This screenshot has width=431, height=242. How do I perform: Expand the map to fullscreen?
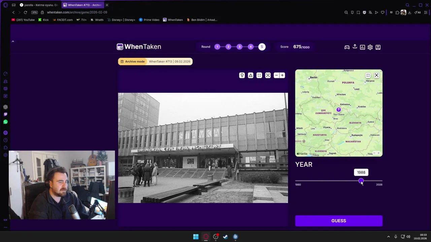(368, 75)
